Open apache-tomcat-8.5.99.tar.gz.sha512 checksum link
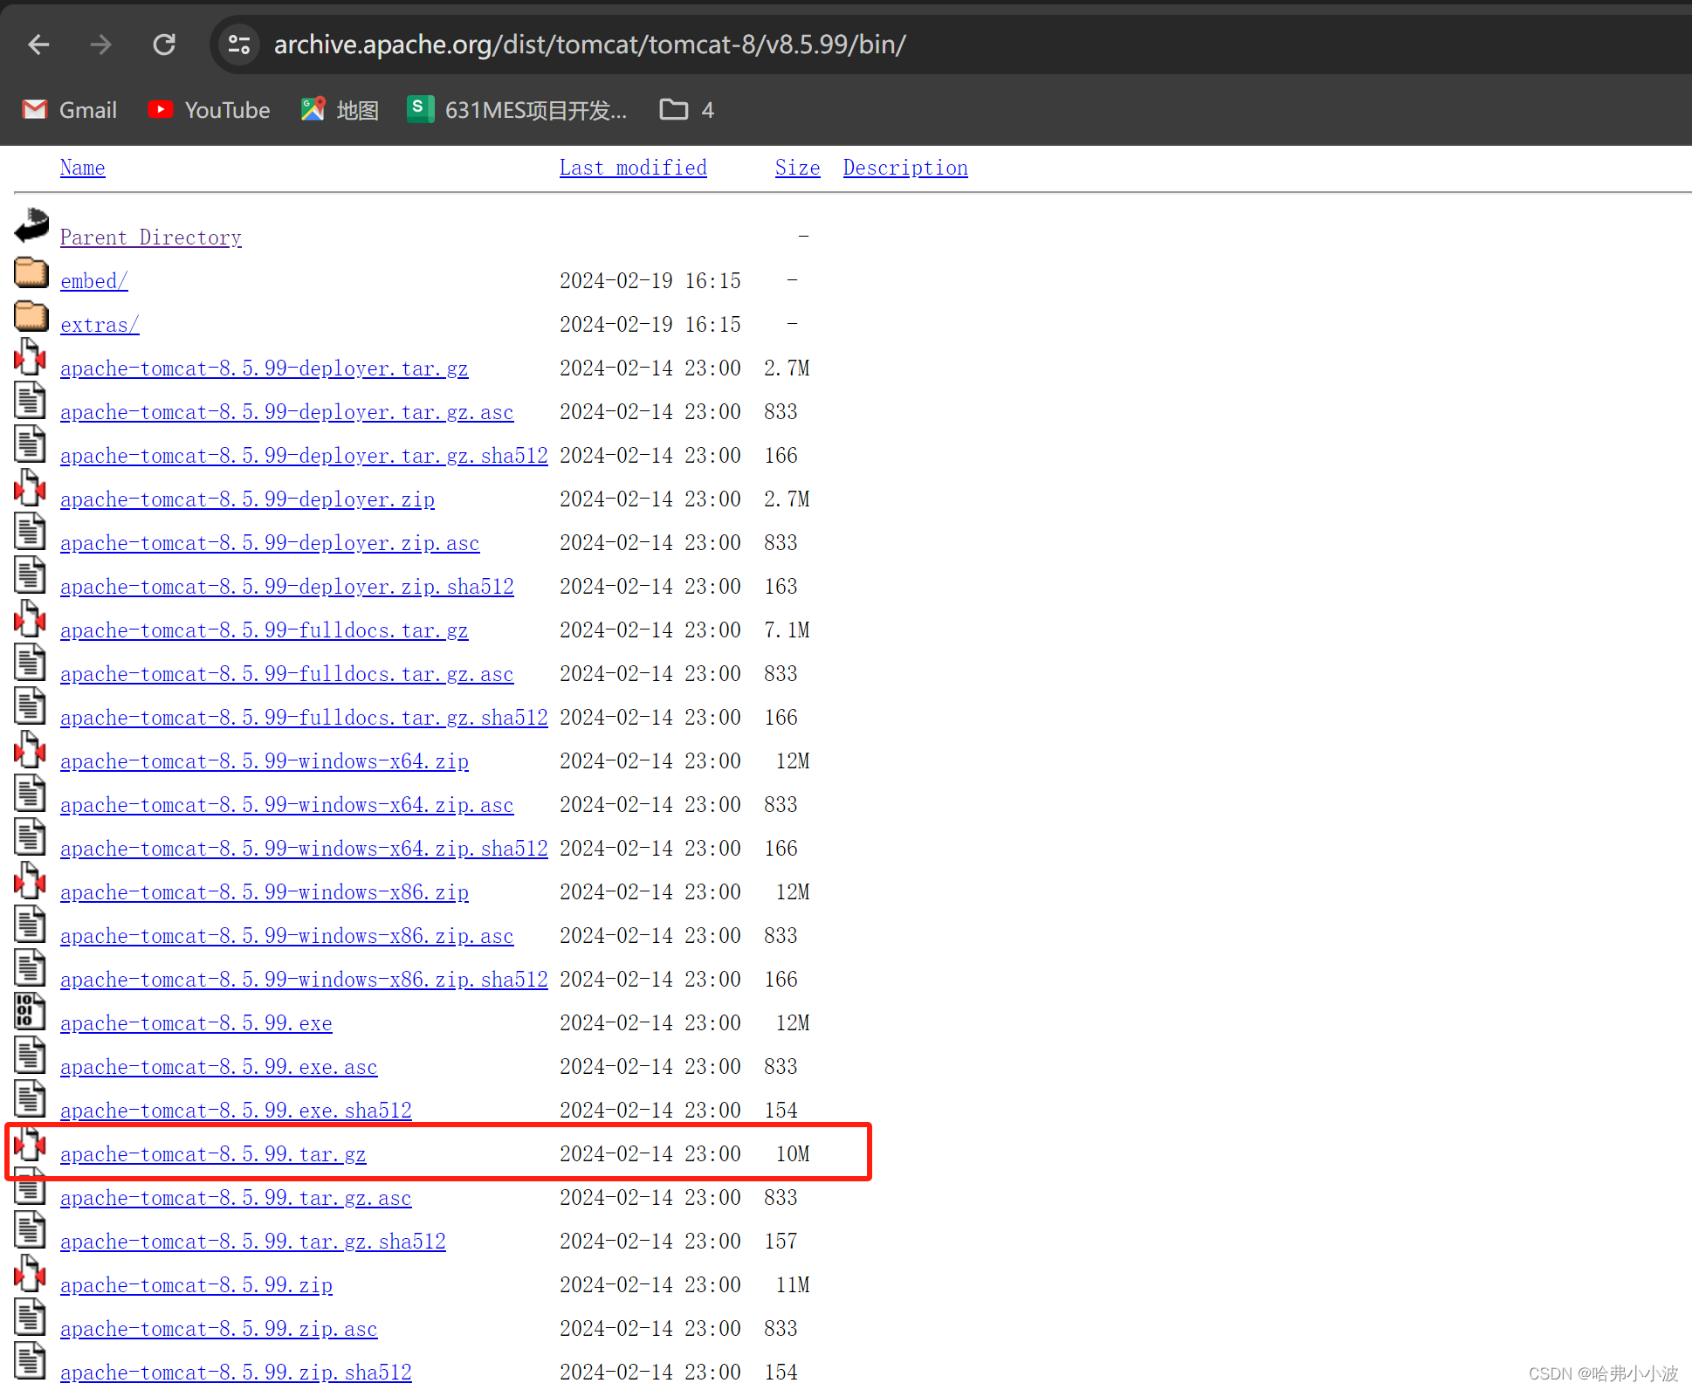Screen dimensions: 1692x1390 pos(253,1242)
